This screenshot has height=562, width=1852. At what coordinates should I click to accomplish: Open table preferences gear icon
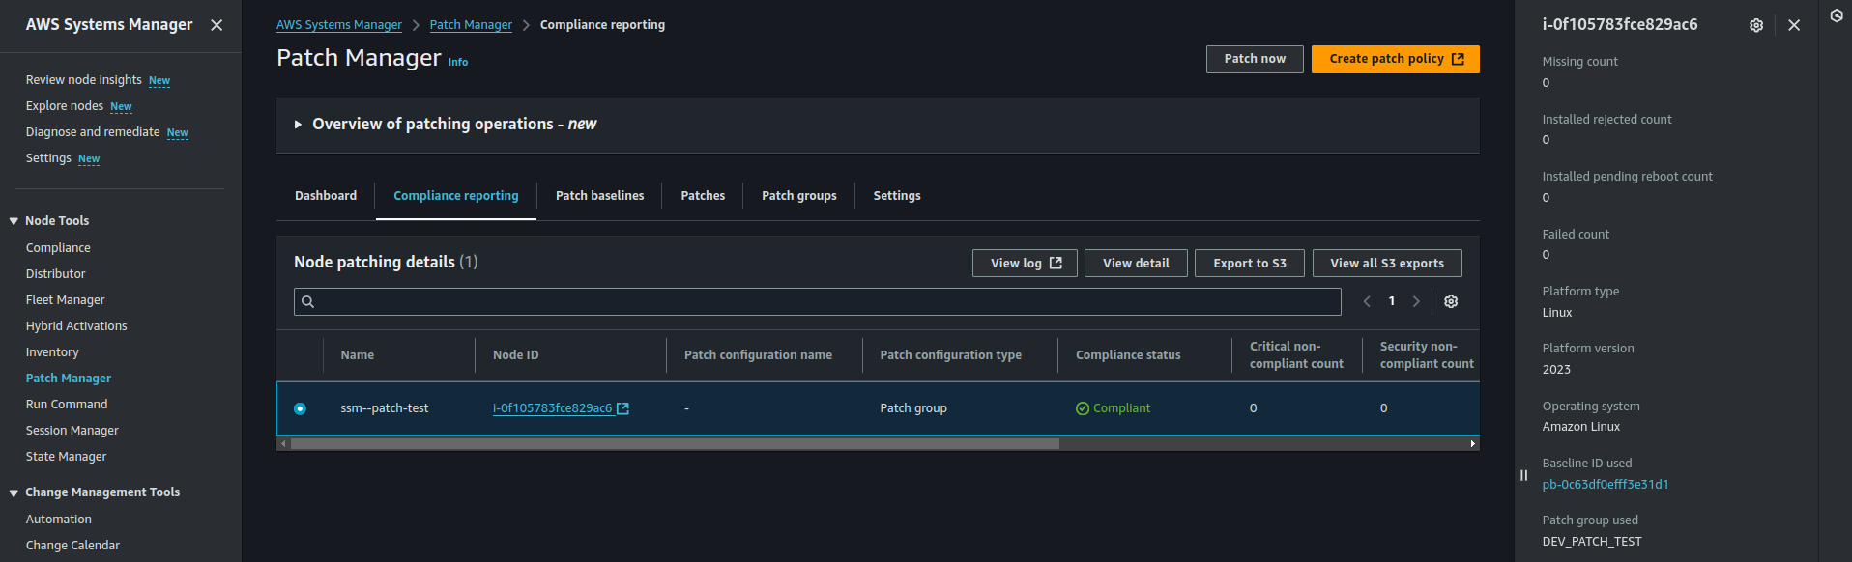click(x=1450, y=301)
